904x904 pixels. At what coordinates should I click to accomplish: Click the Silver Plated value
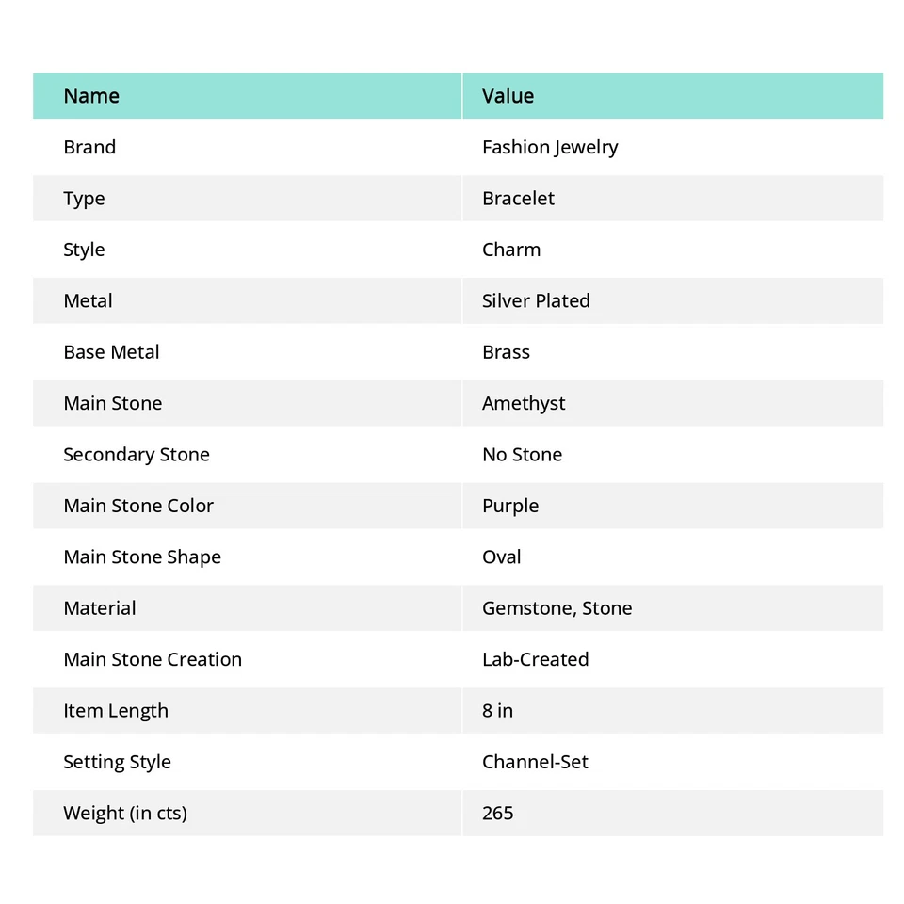click(x=536, y=301)
